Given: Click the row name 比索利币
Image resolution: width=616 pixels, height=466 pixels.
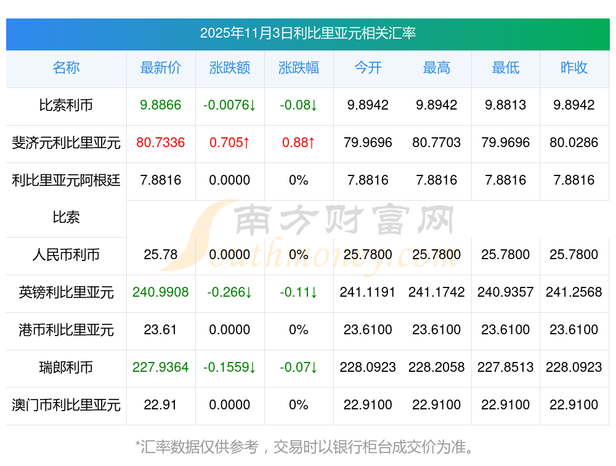Looking at the screenshot, I should click(x=66, y=105).
